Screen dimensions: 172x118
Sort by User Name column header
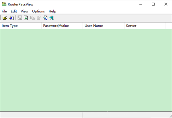103,26
